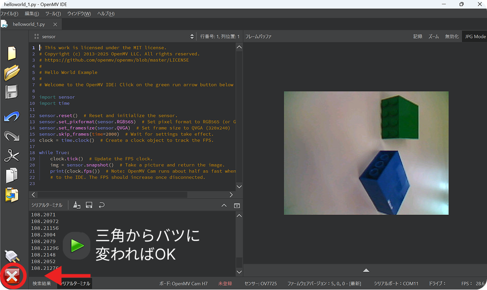This screenshot has width=487, height=290.
Task: Save the script with the floppy disk icon
Action: [x=11, y=92]
